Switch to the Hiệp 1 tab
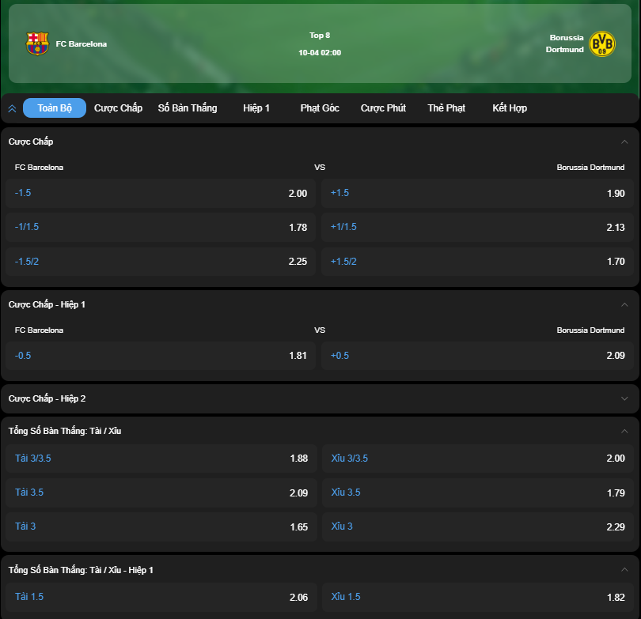Viewport: 641px width, 619px height. 256,108
